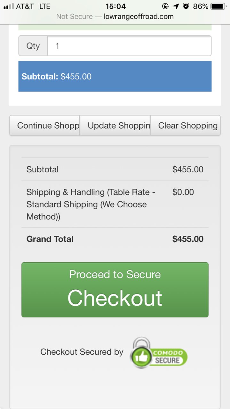
Task: Tap the battery icon in status bar
Action: (x=218, y=6)
